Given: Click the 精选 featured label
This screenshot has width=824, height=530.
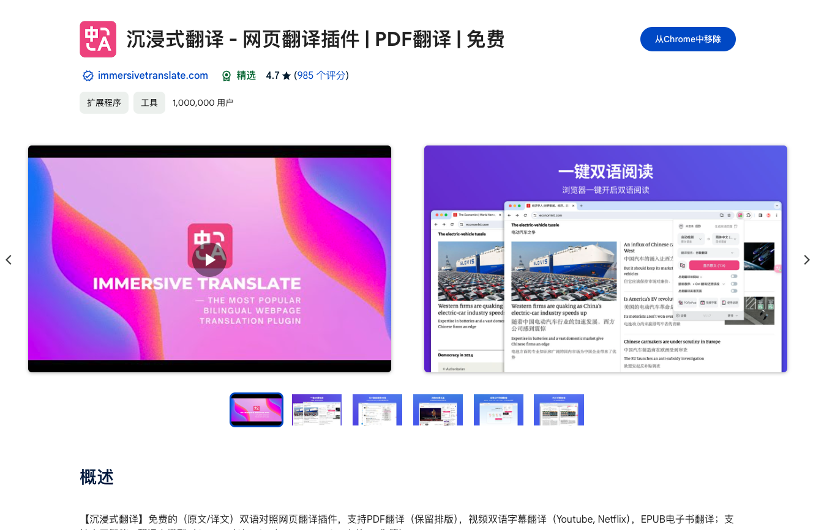Looking at the screenshot, I should (x=246, y=76).
